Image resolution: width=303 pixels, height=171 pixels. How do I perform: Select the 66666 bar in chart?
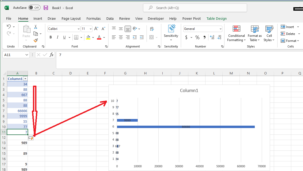tap(186, 127)
